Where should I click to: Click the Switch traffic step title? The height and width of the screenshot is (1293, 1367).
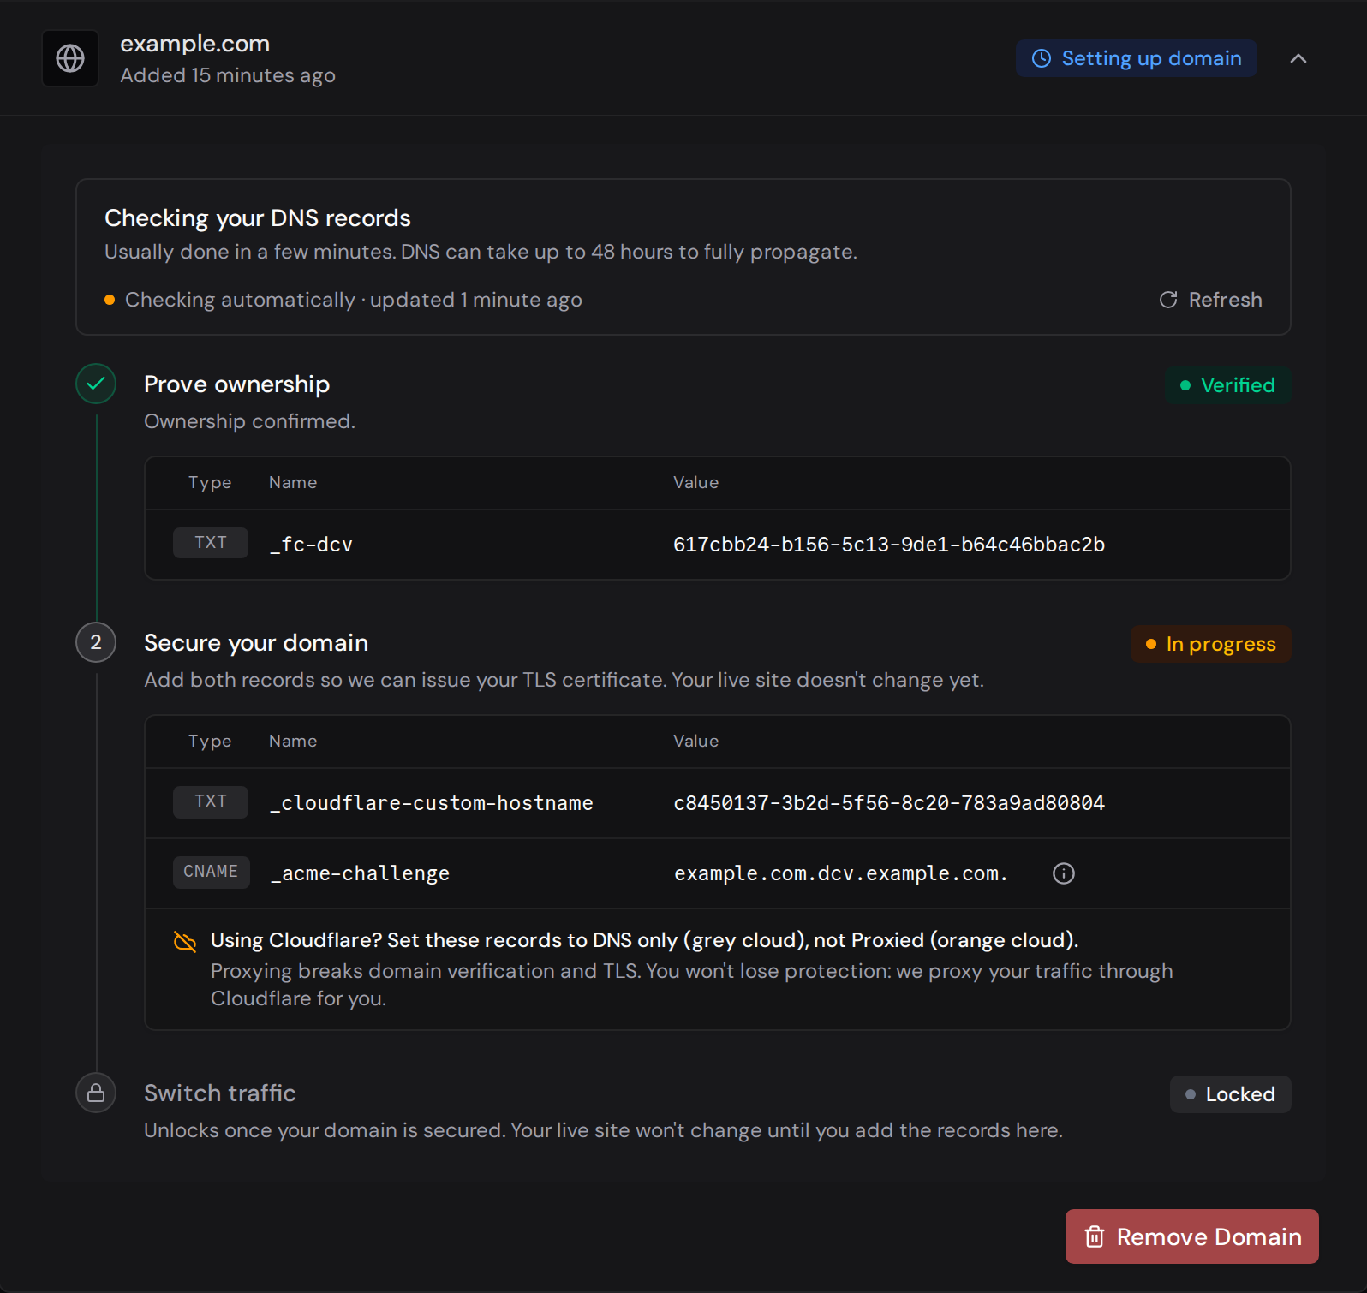pos(220,1093)
